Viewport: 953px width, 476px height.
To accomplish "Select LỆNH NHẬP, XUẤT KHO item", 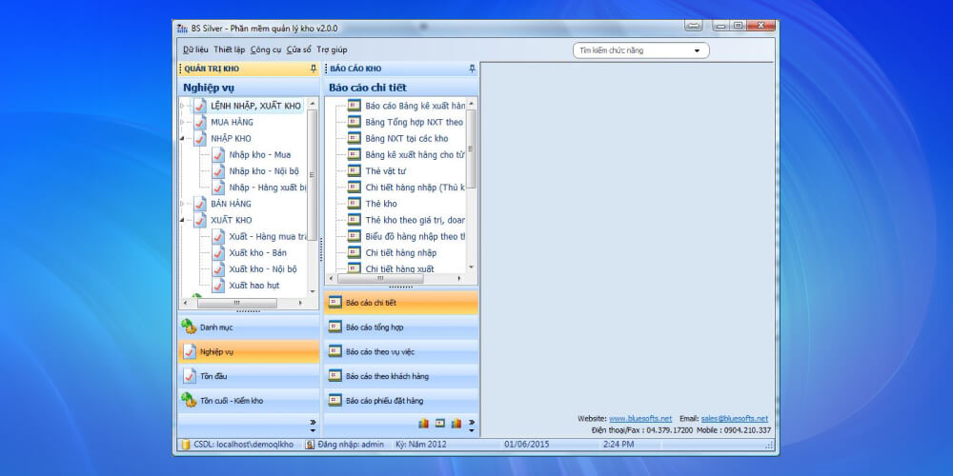I will pyautogui.click(x=255, y=106).
